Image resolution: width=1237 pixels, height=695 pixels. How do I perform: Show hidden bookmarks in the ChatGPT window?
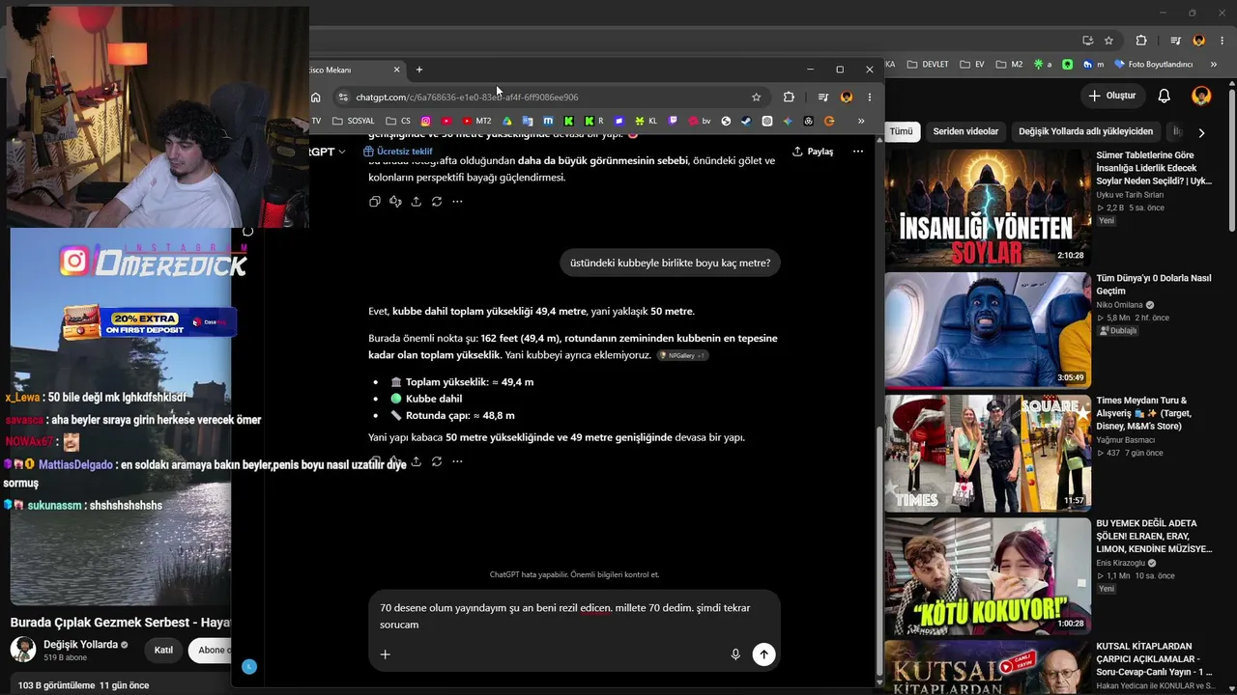click(861, 121)
